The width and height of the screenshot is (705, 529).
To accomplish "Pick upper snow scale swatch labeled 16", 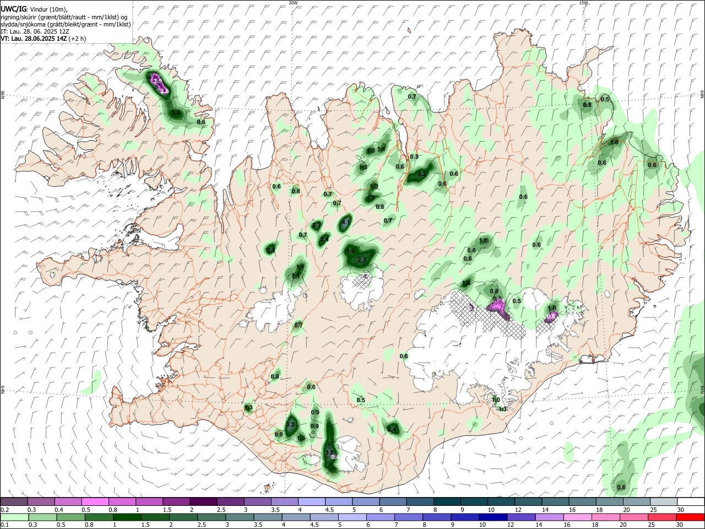I will point(582,501).
